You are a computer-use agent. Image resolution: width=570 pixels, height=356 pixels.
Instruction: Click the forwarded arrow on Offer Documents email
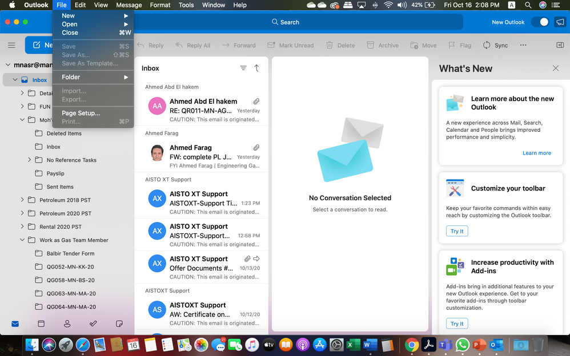coord(256,258)
